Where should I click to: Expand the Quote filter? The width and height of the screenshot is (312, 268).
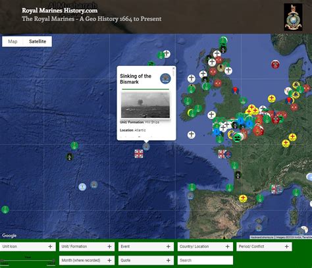(x=146, y=260)
